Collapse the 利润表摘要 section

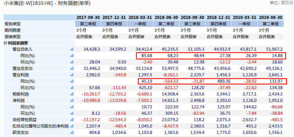pos(6,43)
